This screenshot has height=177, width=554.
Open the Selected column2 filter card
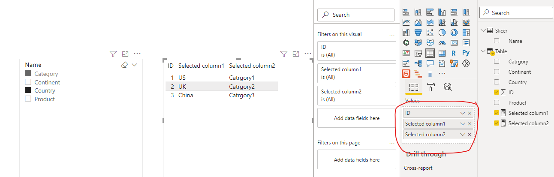[356, 96]
